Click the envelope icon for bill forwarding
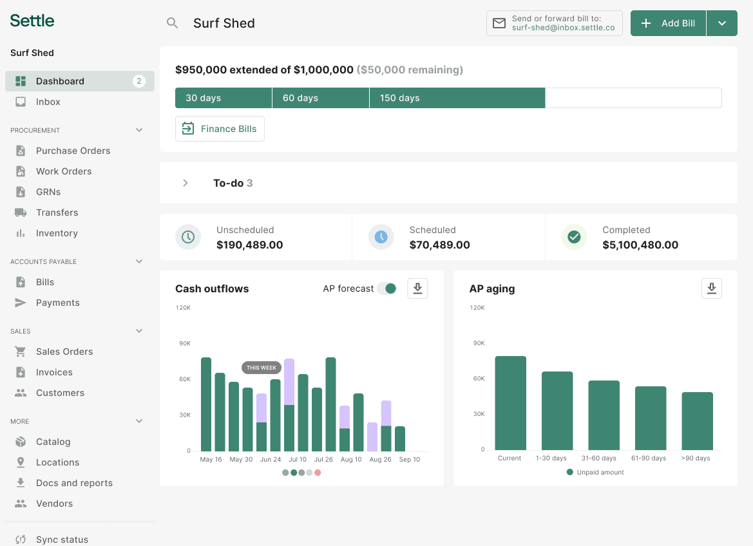 [x=499, y=23]
